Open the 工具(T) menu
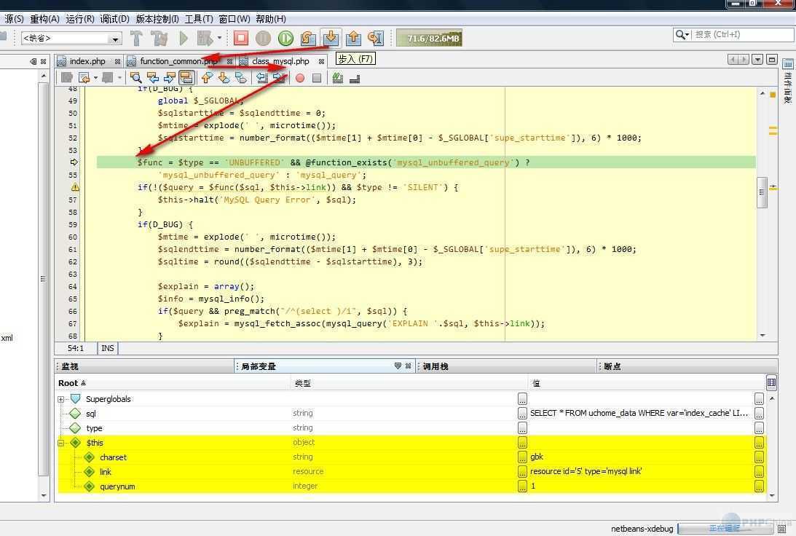The height and width of the screenshot is (536, 796). 199,19
